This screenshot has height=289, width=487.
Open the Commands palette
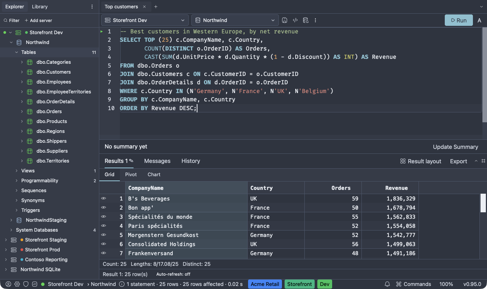414,284
